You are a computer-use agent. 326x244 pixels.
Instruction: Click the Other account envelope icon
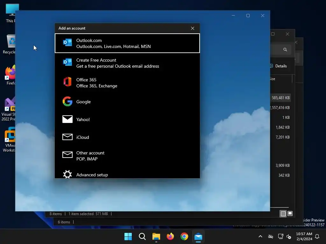pos(67,155)
